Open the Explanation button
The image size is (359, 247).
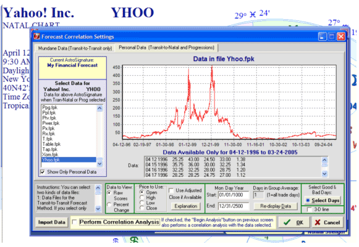[186, 206]
